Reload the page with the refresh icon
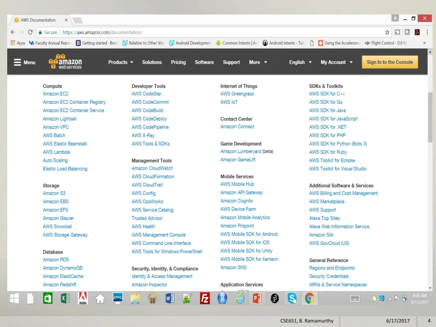 pos(30,32)
